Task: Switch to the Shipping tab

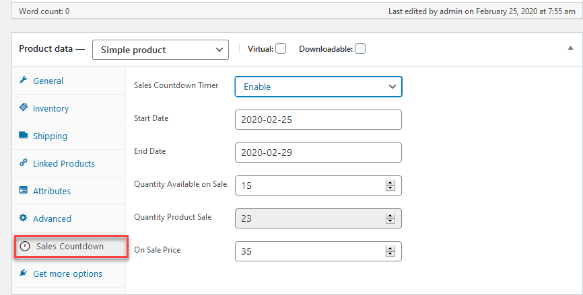Action: [50, 136]
